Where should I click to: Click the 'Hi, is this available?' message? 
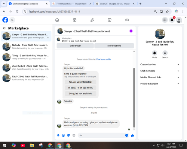(x=74, y=69)
